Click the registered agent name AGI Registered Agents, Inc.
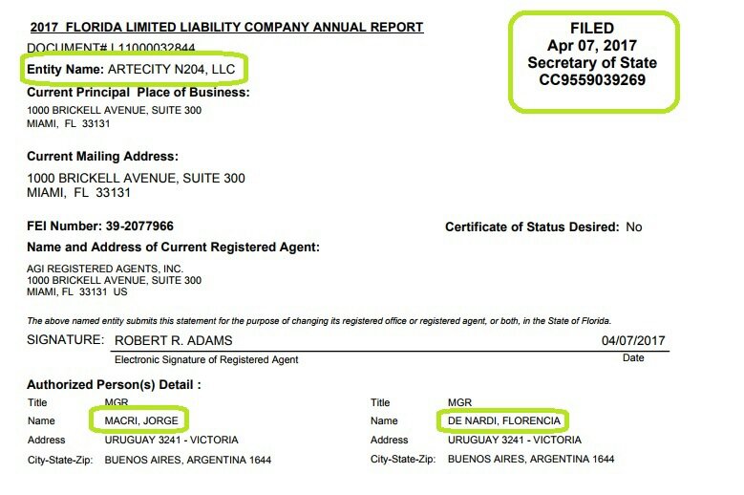This screenshot has height=495, width=744. click(x=105, y=269)
